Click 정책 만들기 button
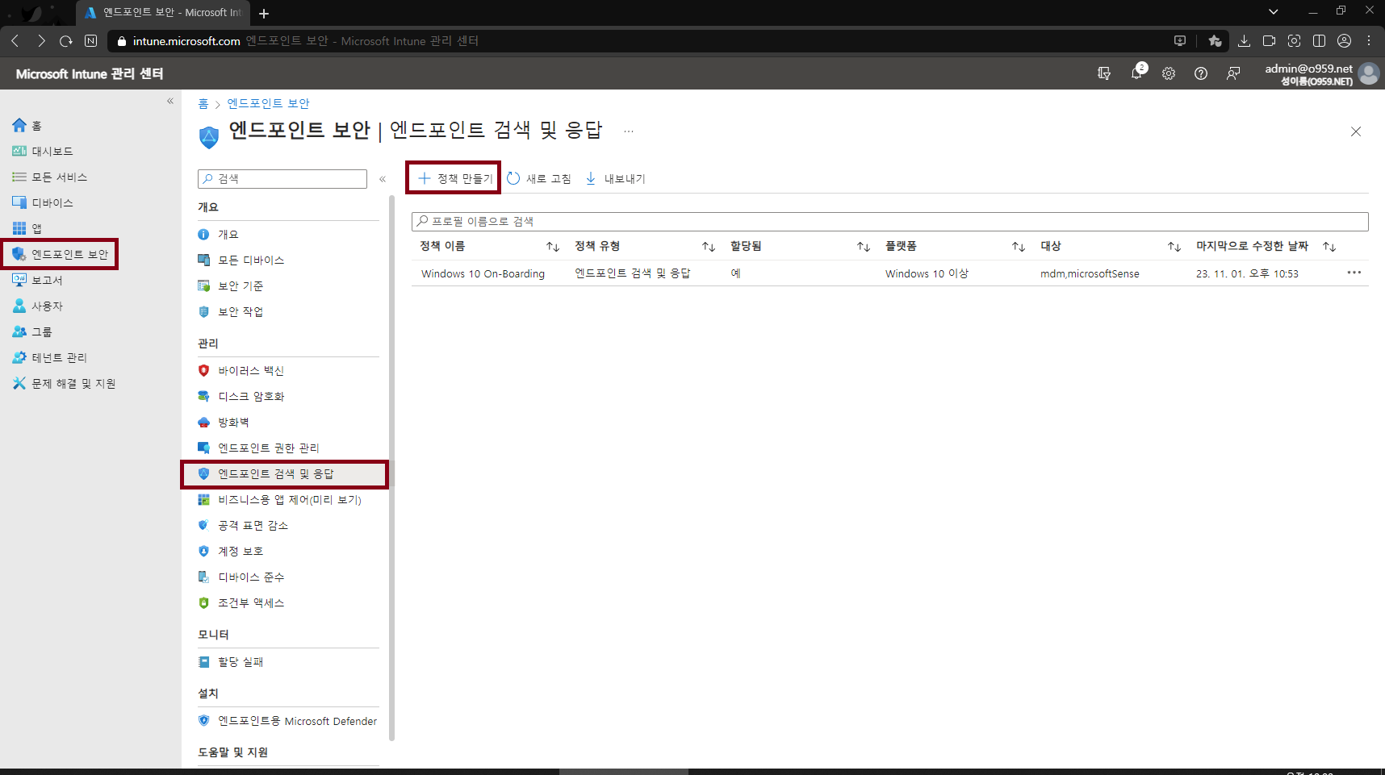This screenshot has width=1385, height=775. (x=454, y=178)
